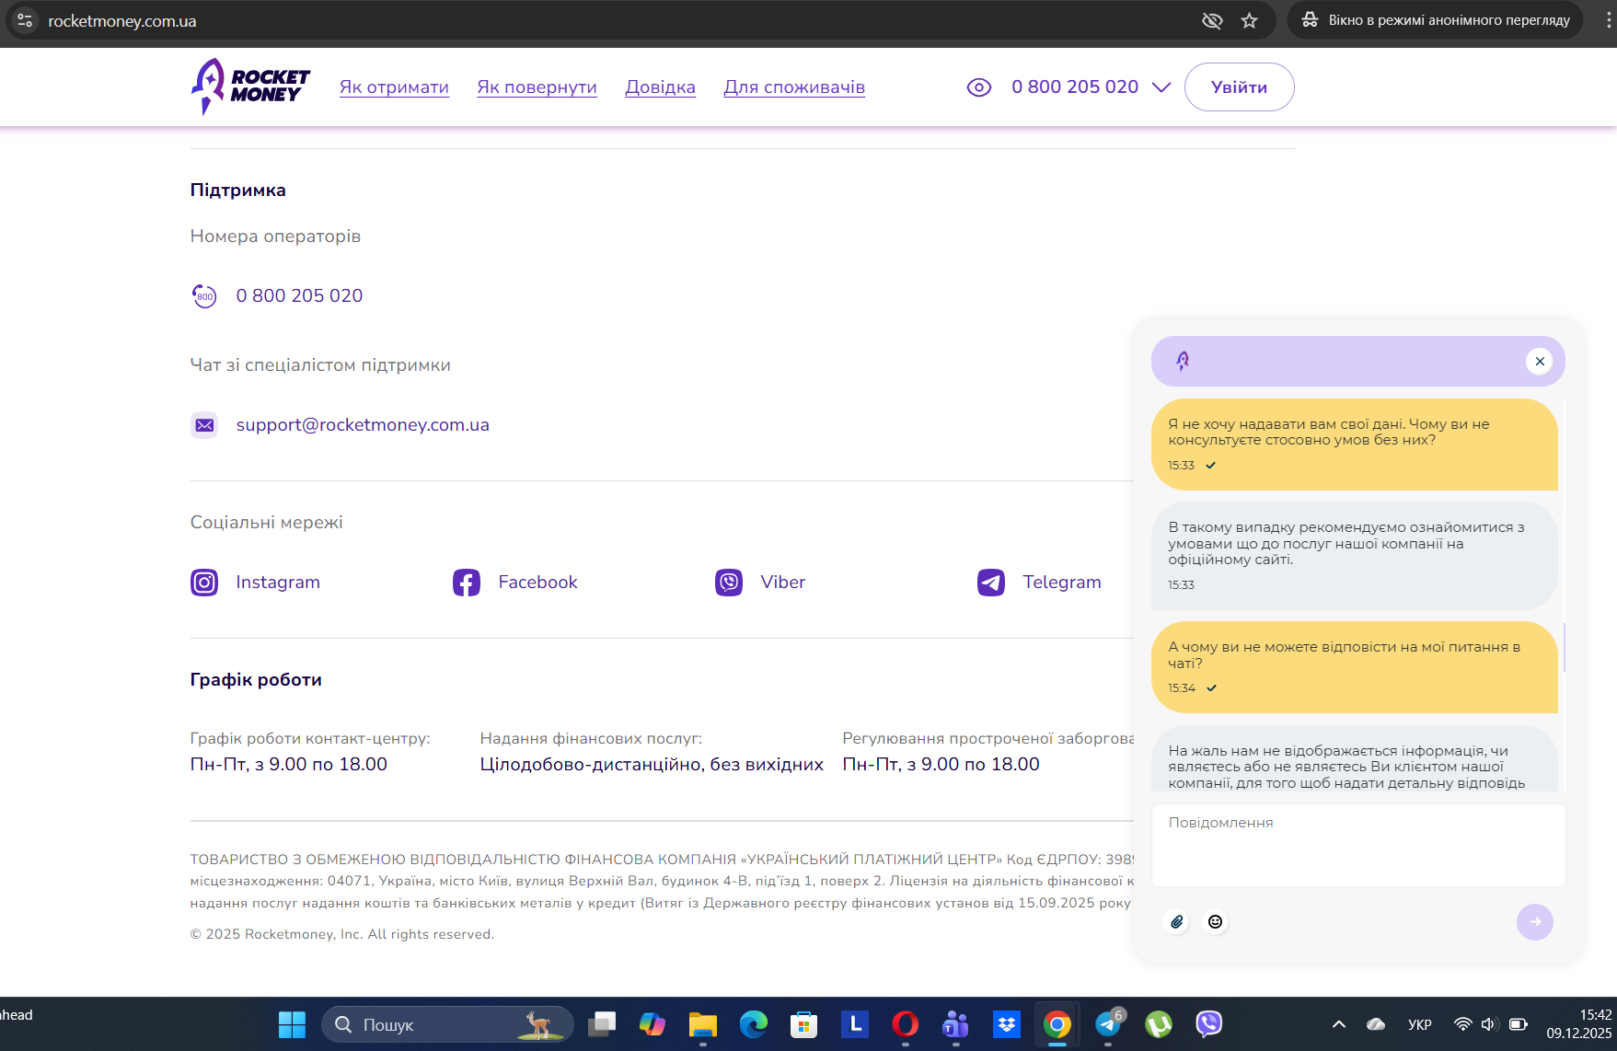1617x1051 pixels.
Task: Toggle the accessibility eye icon in header
Action: pos(979,87)
